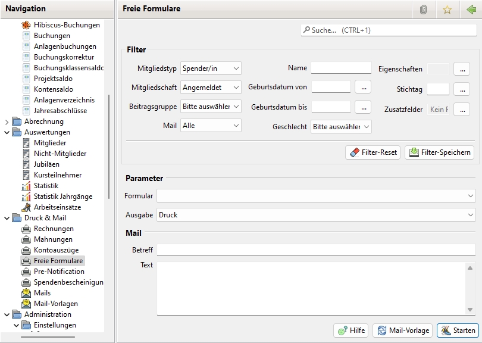Open the Formular dropdown
The height and width of the screenshot is (343, 482).
tap(316, 196)
